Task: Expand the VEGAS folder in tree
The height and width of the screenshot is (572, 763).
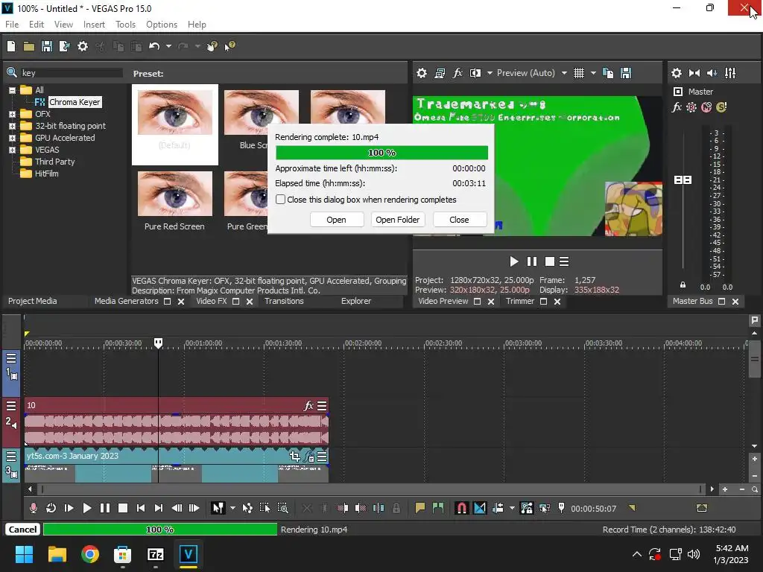Action: point(12,150)
